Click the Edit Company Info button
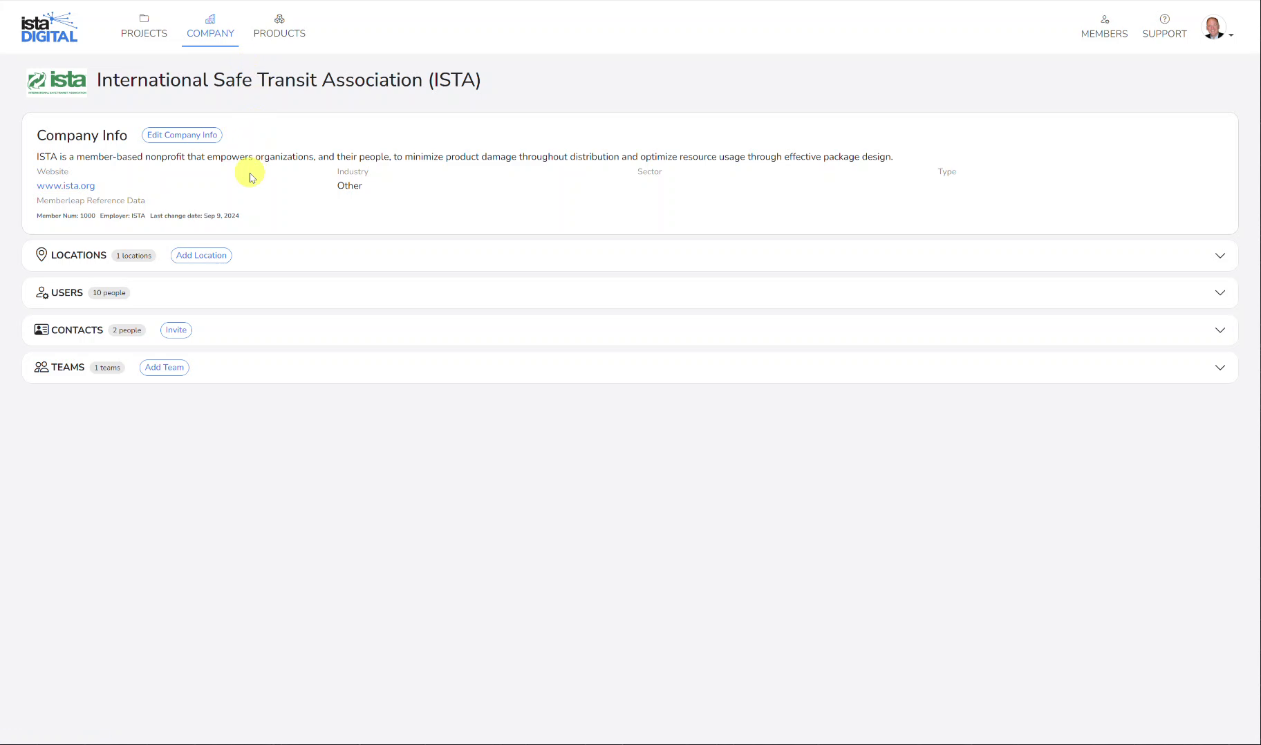The height and width of the screenshot is (745, 1261). point(182,135)
